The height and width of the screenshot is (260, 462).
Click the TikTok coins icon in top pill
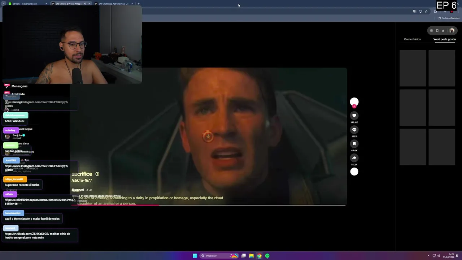[431, 31]
